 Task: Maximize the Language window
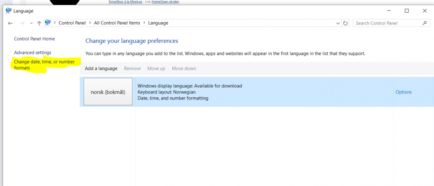coord(407,11)
